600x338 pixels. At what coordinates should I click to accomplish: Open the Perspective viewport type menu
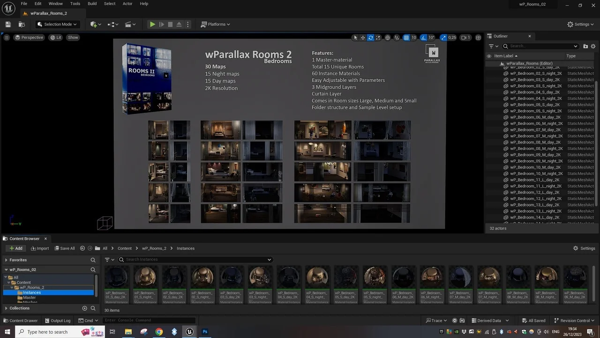click(29, 38)
